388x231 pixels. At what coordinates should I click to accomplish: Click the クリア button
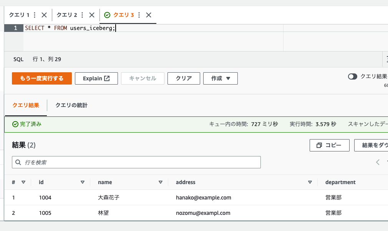click(184, 78)
